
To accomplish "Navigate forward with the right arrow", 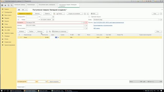I will pos(26,10).
